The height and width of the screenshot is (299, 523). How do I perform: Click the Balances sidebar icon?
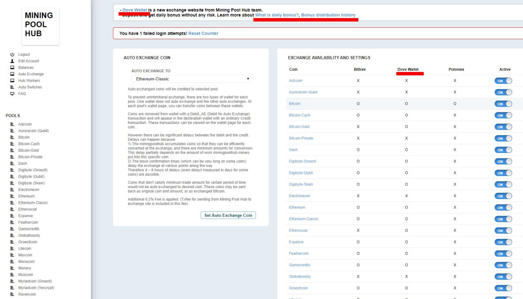coord(12,67)
